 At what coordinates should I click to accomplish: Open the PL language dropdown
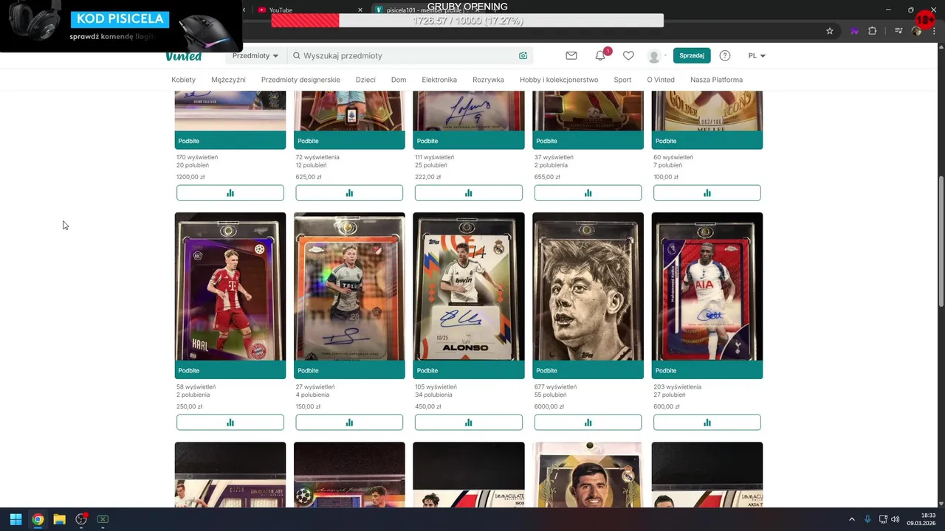757,55
